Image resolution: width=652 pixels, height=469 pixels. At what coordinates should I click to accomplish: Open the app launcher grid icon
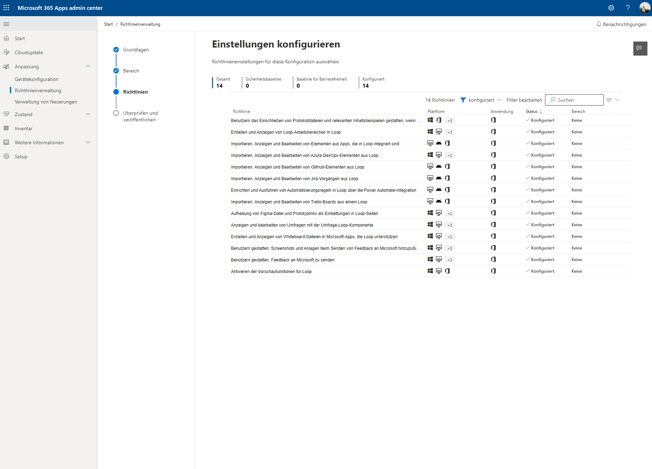(6, 7)
